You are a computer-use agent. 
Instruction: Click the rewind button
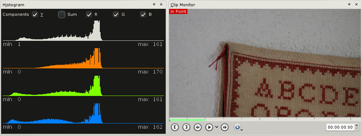click(198, 127)
